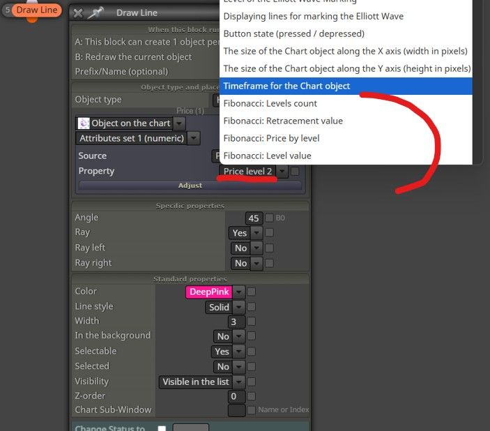Expand Attributes set 1 (numeric) dropdown
Screen dimensions: 490x431
194,138
